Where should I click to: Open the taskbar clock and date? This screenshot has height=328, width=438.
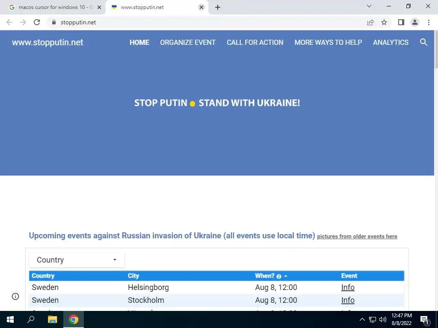point(401,319)
